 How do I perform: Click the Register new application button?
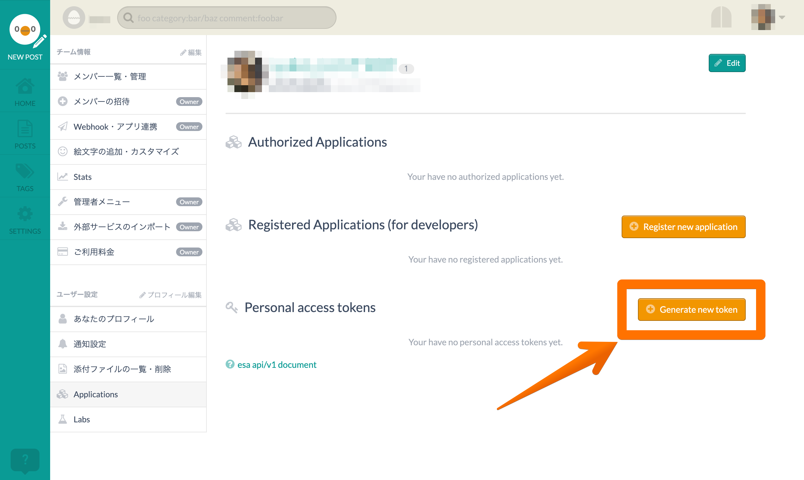click(x=683, y=227)
